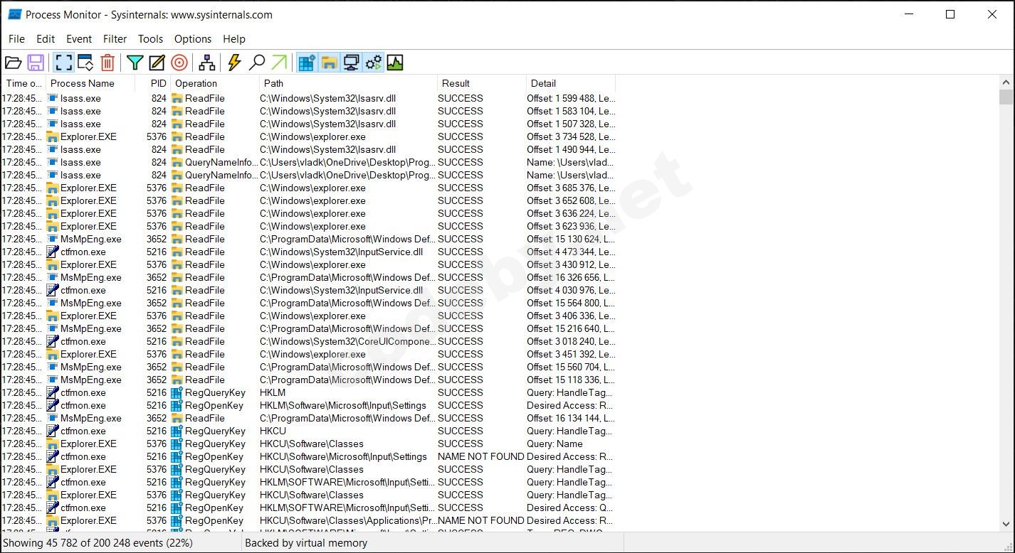This screenshot has width=1015, height=553.
Task: Toggle Show Profiling Events
Action: pos(395,63)
